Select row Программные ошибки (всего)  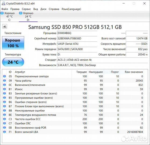click(x=73, y=98)
